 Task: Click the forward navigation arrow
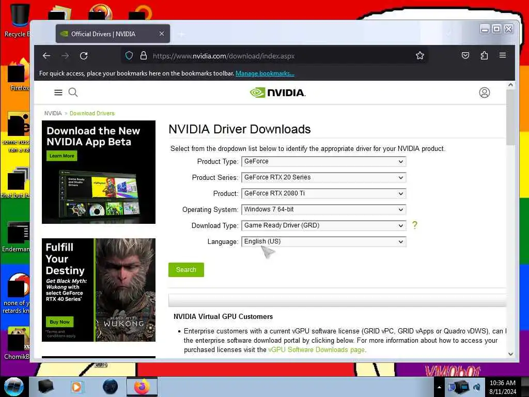[65, 56]
